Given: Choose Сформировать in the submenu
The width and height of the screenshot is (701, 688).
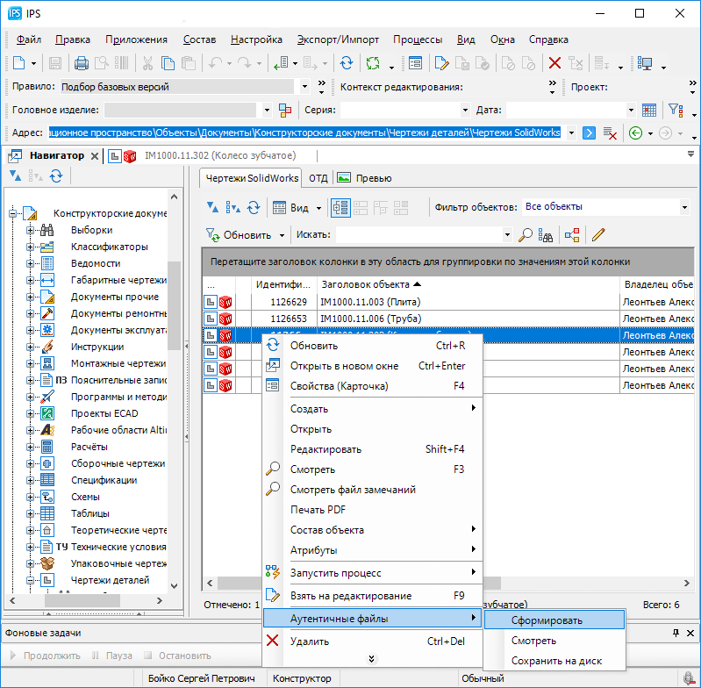Looking at the screenshot, I should [547, 620].
